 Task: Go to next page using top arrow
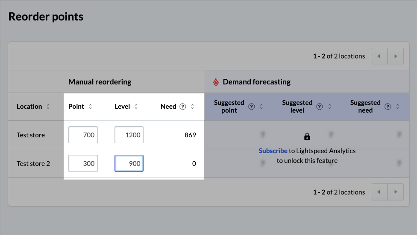[x=396, y=56]
